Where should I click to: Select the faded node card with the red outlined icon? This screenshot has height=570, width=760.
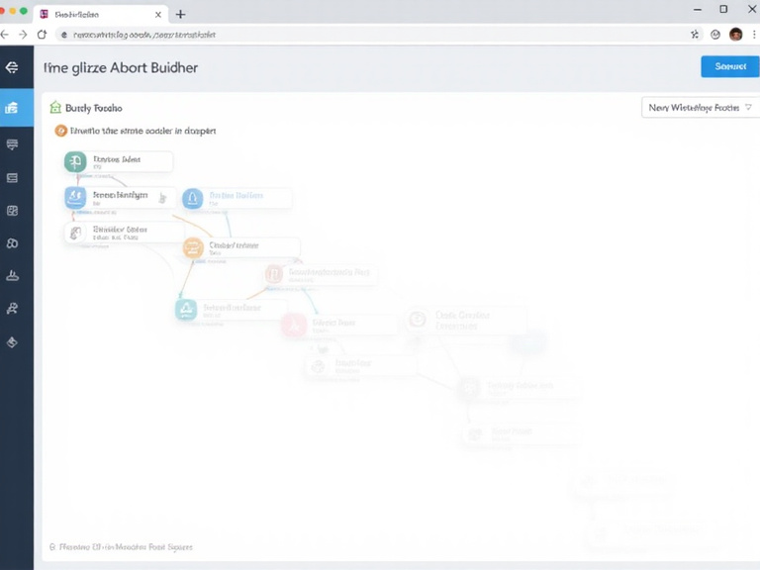321,274
